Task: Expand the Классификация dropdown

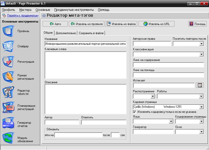Action: (x=201, y=54)
